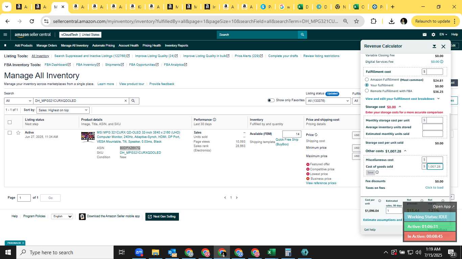Run the inventory search with magnifier button

coord(133,101)
